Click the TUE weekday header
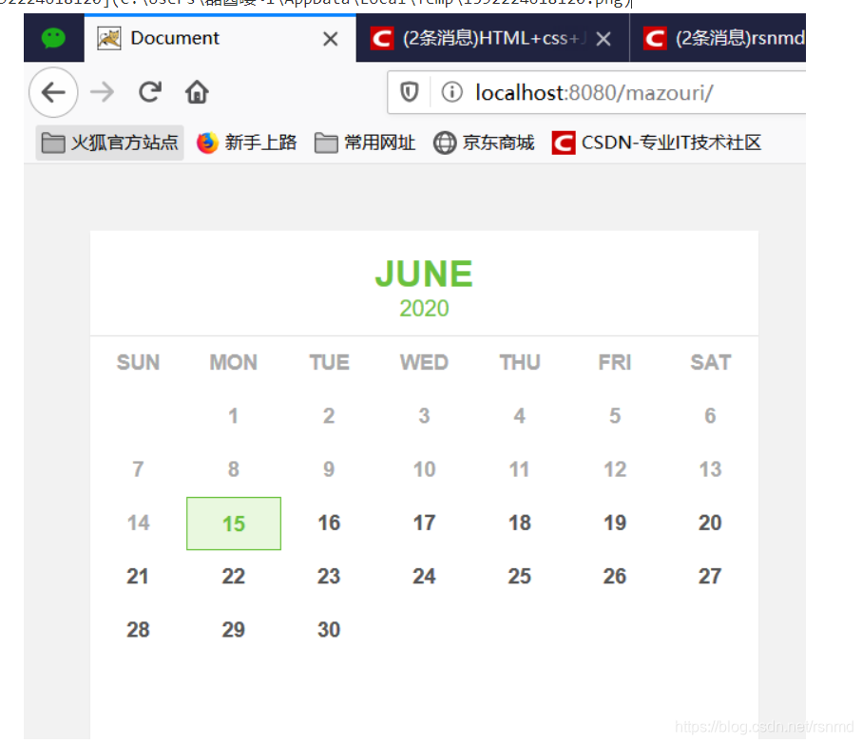Image resolution: width=862 pixels, height=744 pixels. point(329,363)
